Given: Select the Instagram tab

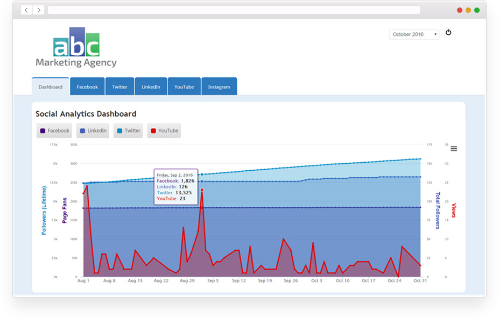Looking at the screenshot, I should click(219, 87).
